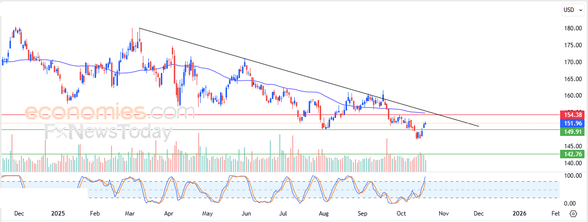588x222 pixels.
Task: Click the tallest red volume bar near October
Action: point(387,155)
